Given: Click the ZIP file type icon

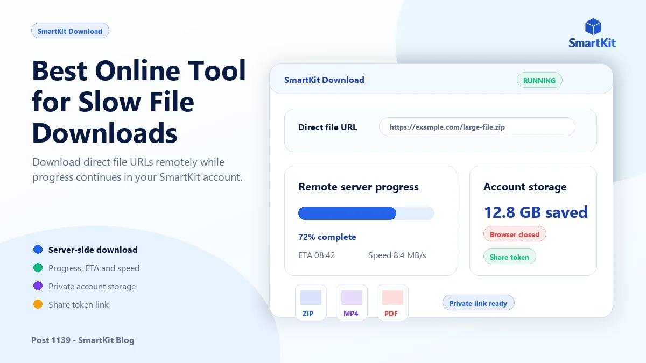Looking at the screenshot, I should (x=311, y=302).
